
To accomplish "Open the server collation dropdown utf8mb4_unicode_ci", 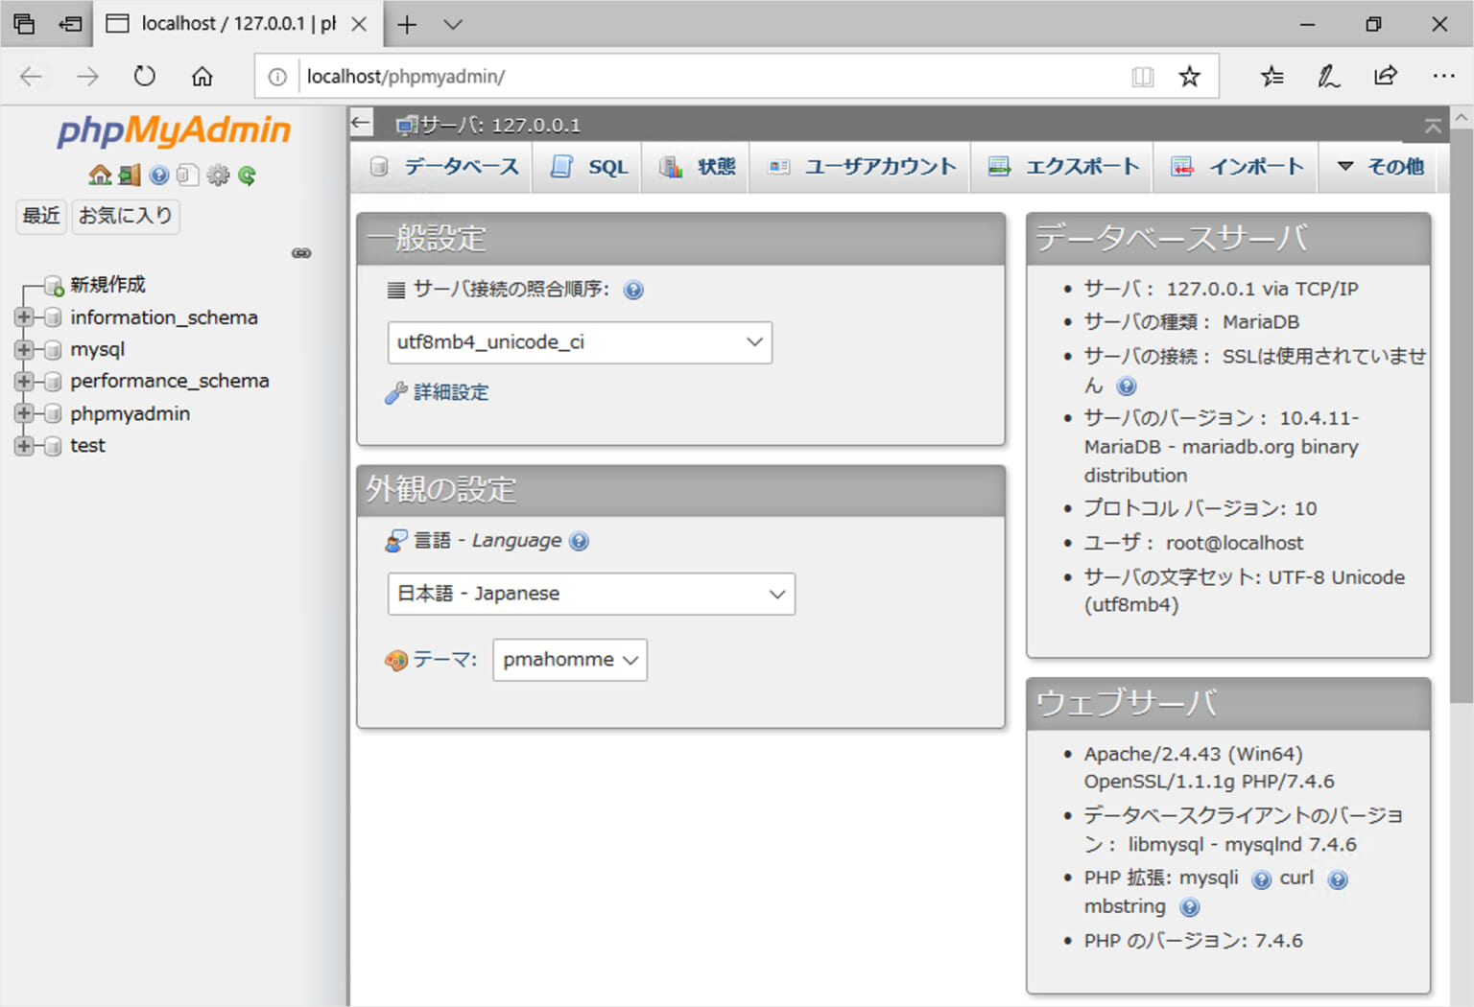I will click(579, 342).
